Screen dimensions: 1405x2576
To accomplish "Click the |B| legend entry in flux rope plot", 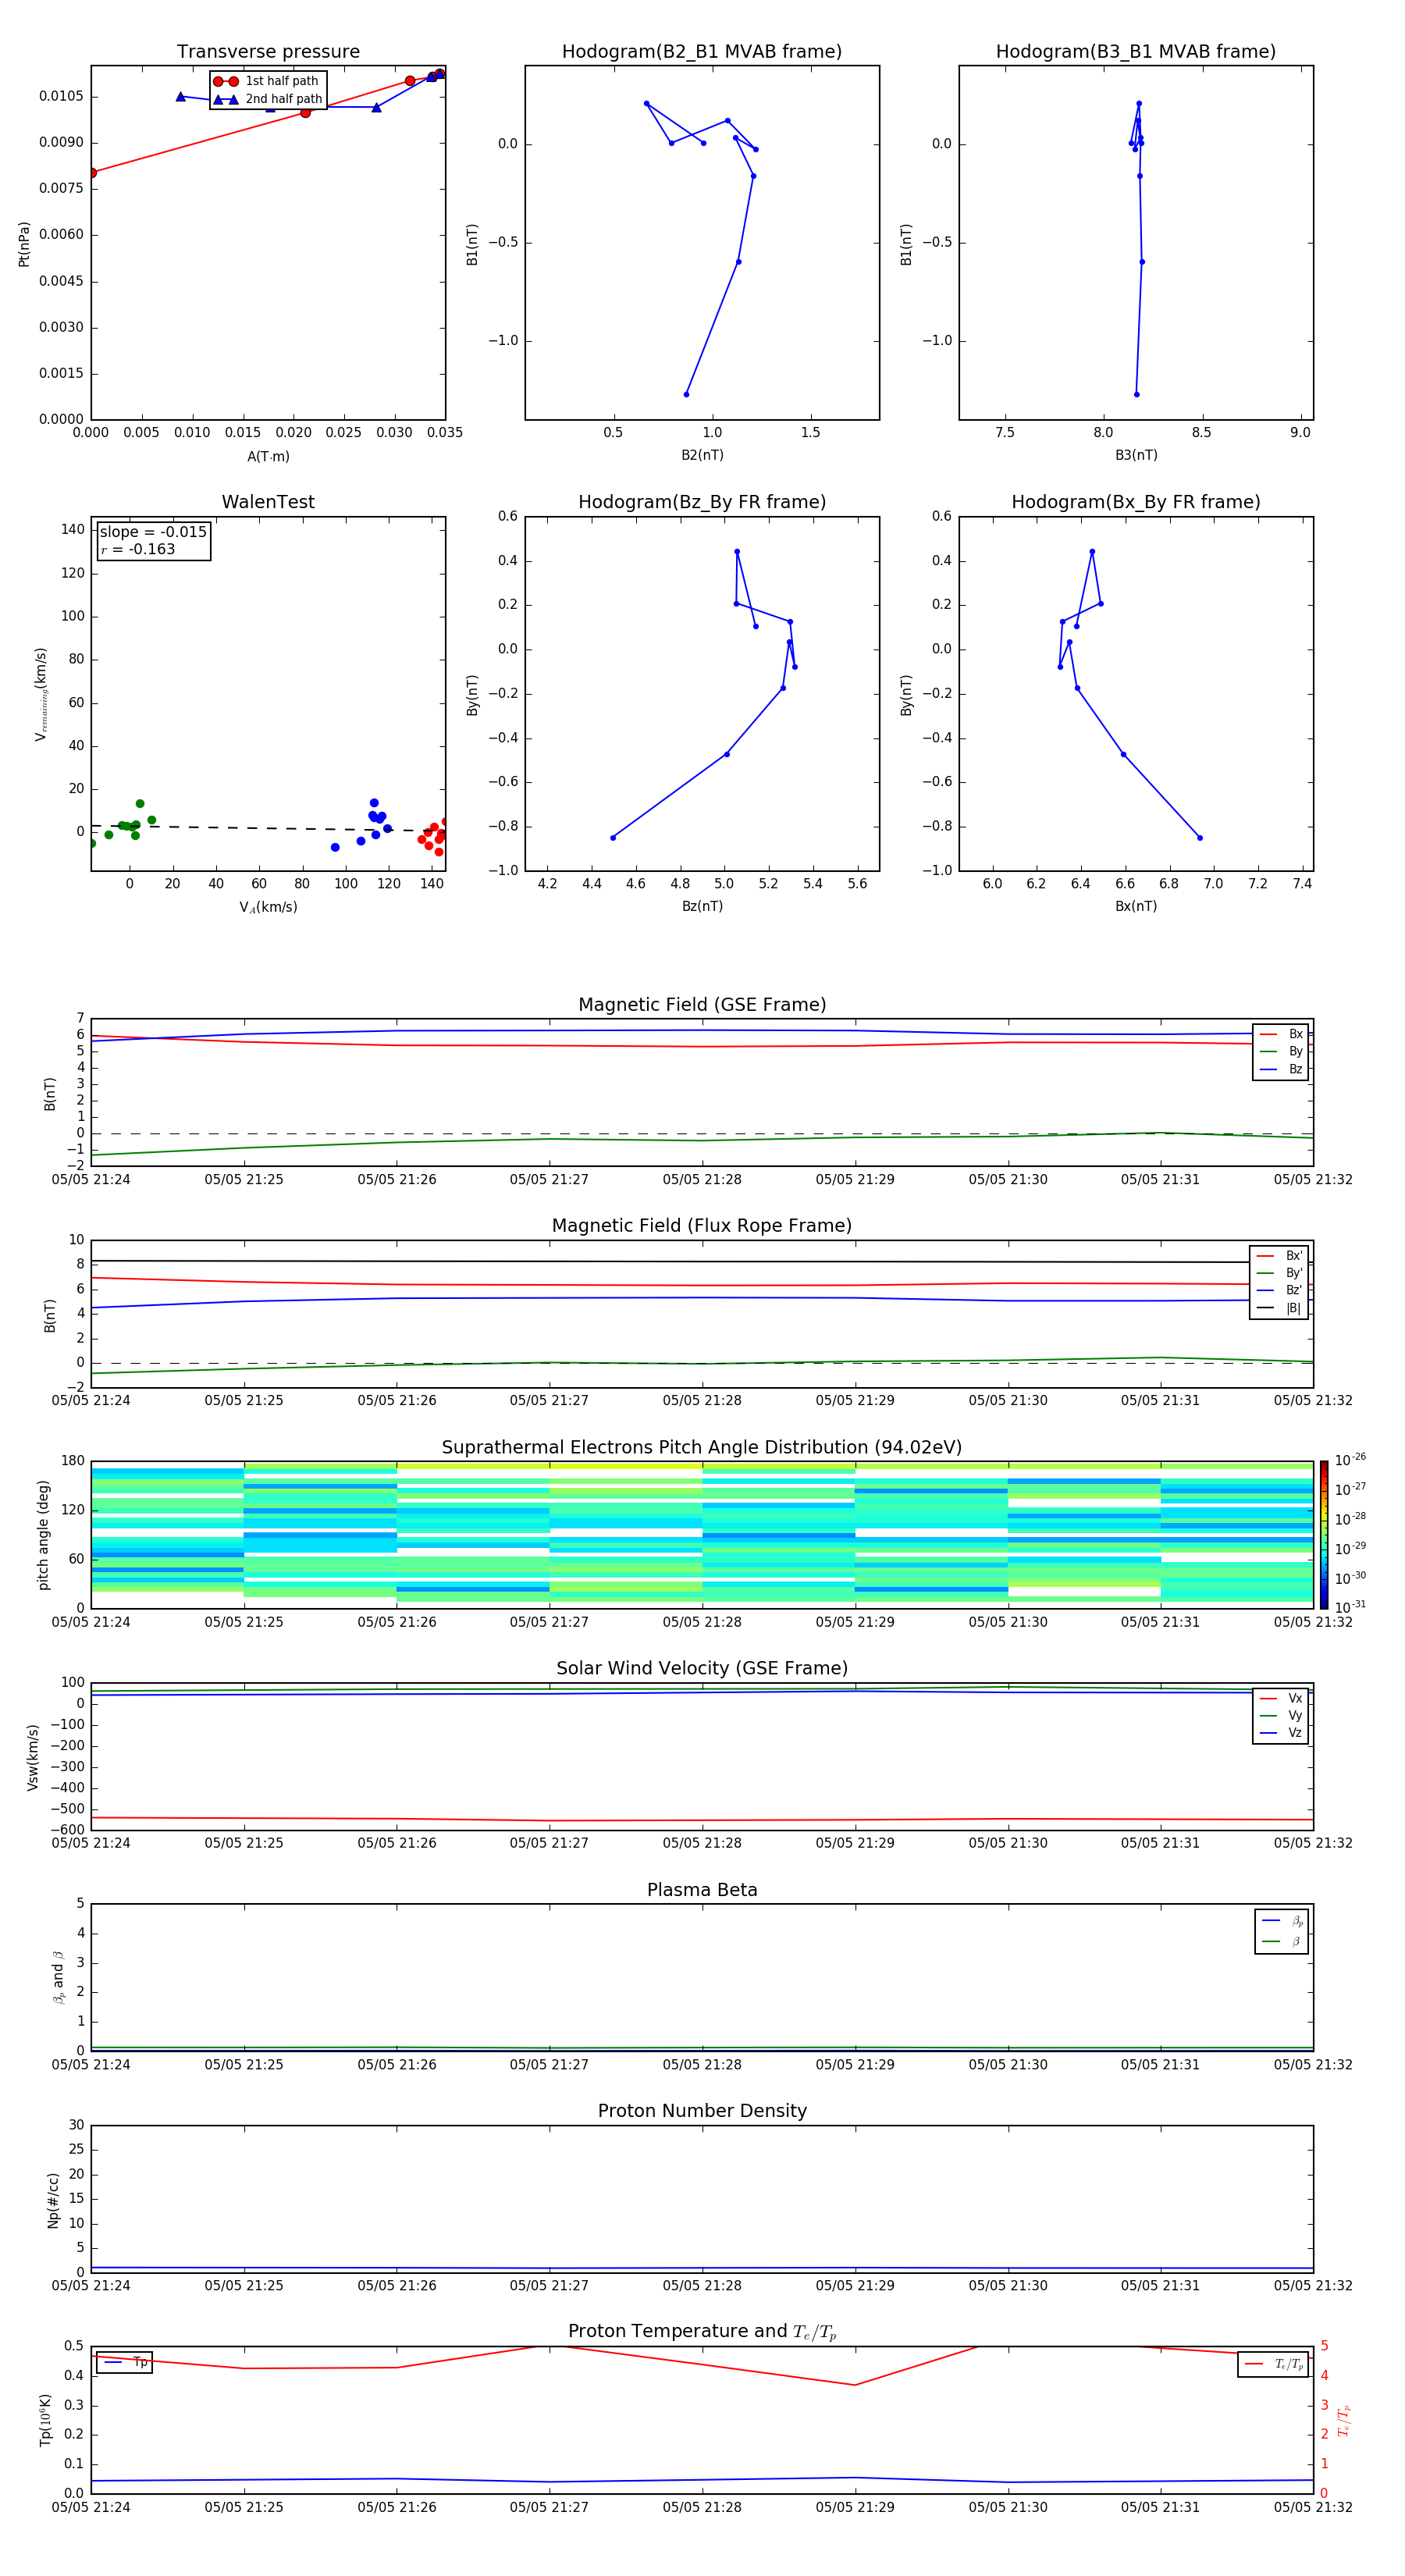I will point(1279,1308).
